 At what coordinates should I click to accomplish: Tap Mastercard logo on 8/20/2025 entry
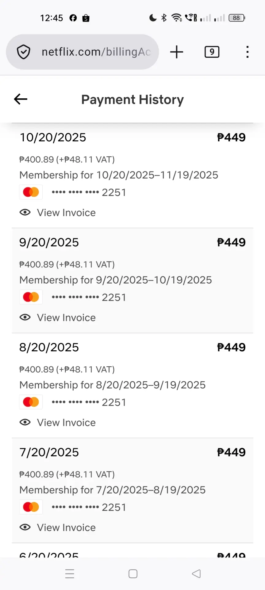pos(31,402)
